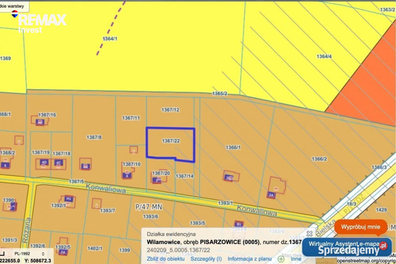Click the Informacja z planu link
The height and width of the screenshot is (264, 396).
[x=250, y=259]
